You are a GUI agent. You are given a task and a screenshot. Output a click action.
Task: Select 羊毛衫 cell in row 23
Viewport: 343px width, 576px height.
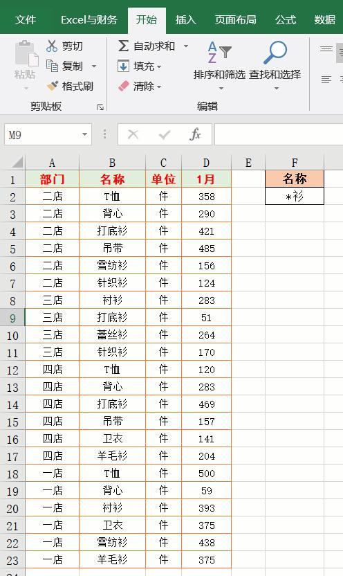(x=112, y=559)
